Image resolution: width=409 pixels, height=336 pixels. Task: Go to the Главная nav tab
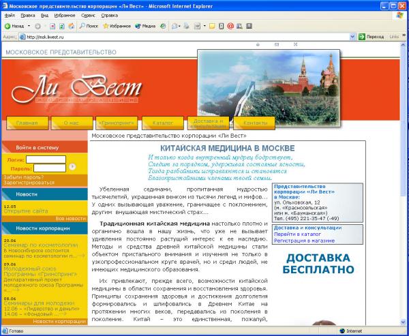(x=27, y=123)
